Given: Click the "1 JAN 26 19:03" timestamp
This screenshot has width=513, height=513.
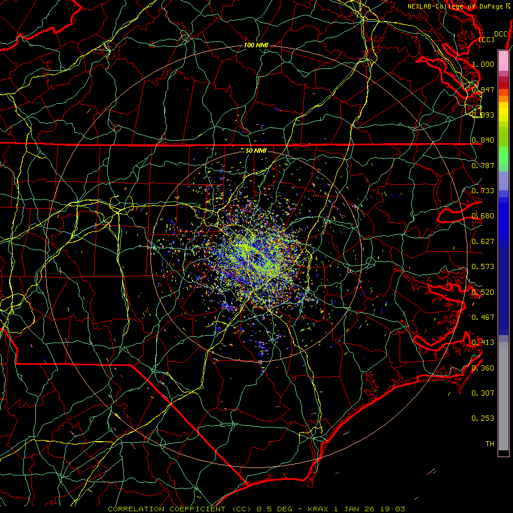Looking at the screenshot, I should click(369, 509).
